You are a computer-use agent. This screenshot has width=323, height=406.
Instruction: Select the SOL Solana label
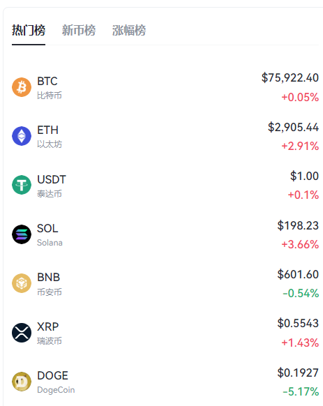click(50, 235)
